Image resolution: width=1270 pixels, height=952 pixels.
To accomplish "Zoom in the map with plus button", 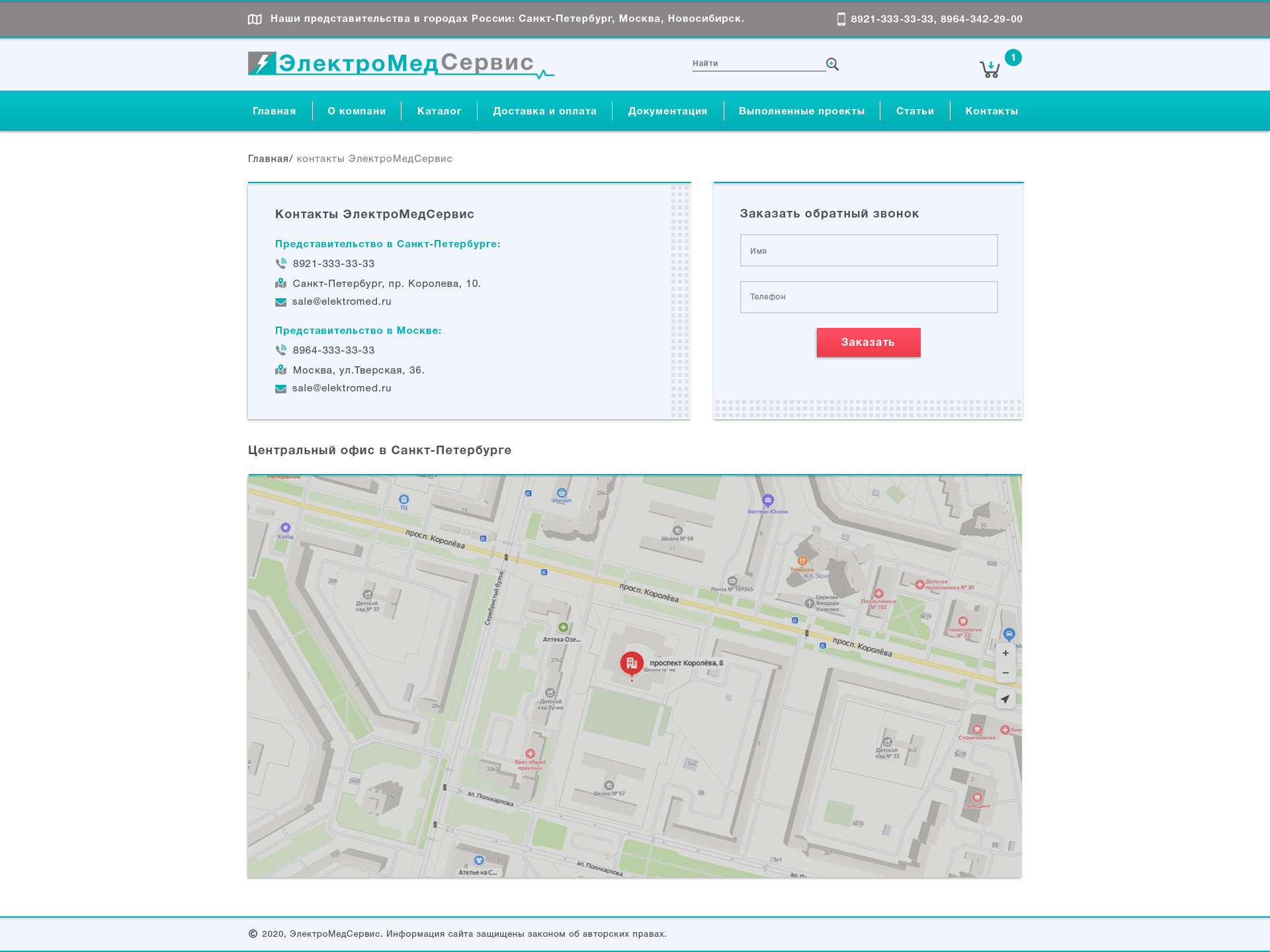I will point(1005,653).
